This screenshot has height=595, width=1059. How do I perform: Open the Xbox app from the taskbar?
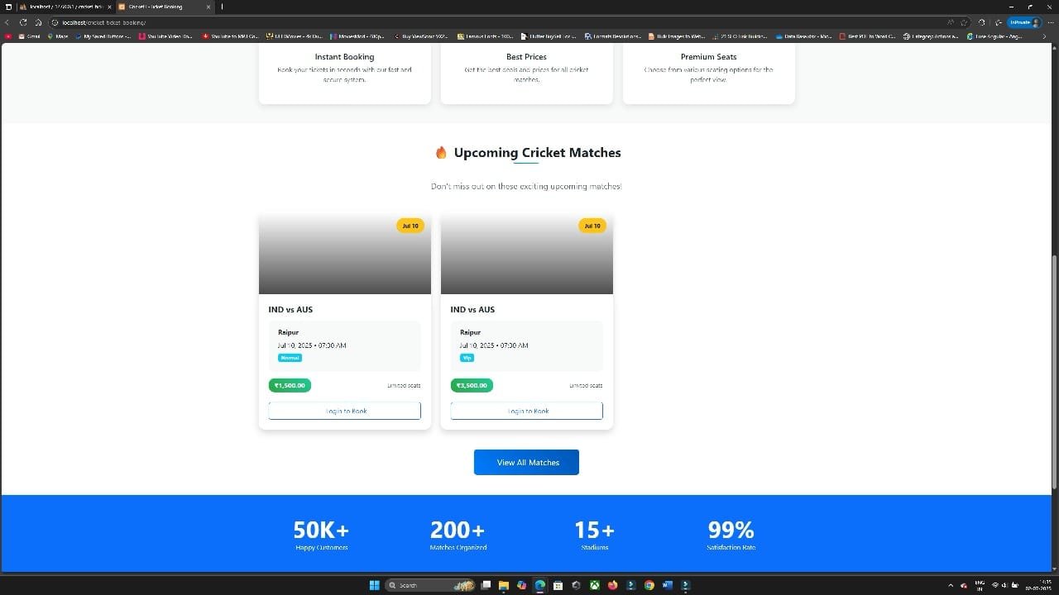[594, 585]
